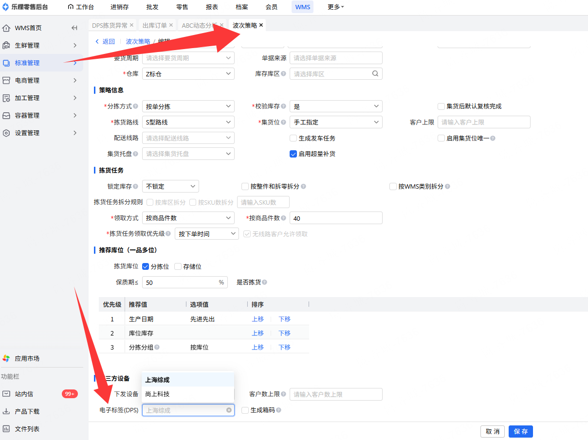Uncheck 分拣位 checkbox
The height and width of the screenshot is (440, 588).
(146, 266)
